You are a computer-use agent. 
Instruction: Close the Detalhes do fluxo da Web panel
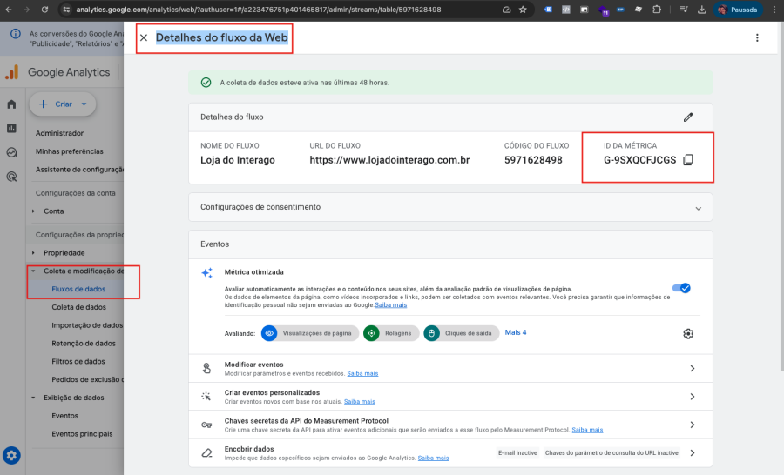[144, 37]
